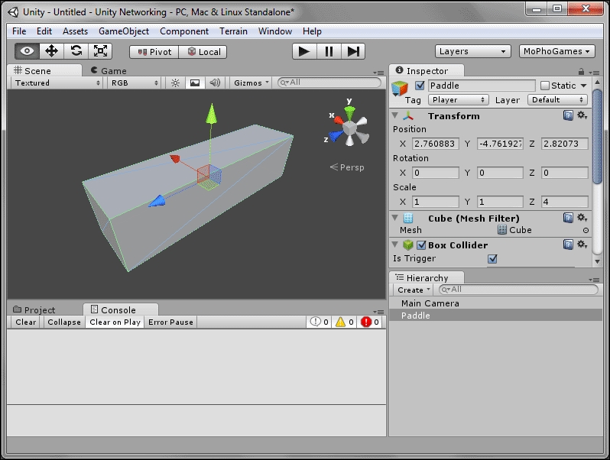This screenshot has height=460, width=610.
Task: Open the MoPhoGames layout dropdown
Action: pyautogui.click(x=556, y=51)
